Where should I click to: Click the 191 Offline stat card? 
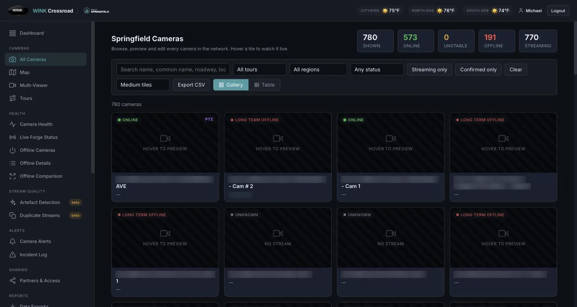click(497, 41)
